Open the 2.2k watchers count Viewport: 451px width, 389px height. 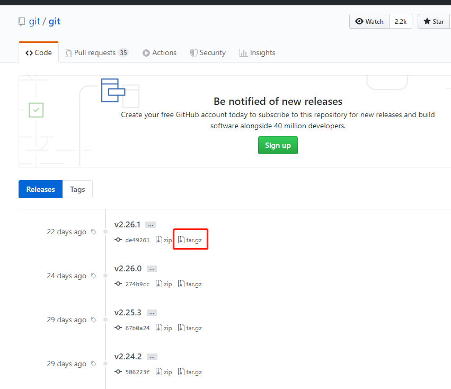(400, 21)
